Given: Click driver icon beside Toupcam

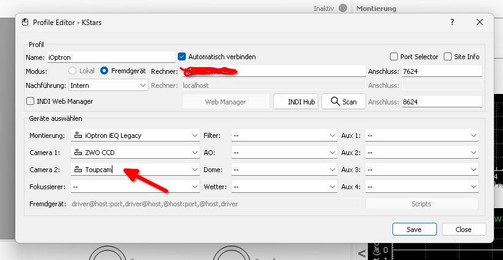Looking at the screenshot, I should 78,170.
